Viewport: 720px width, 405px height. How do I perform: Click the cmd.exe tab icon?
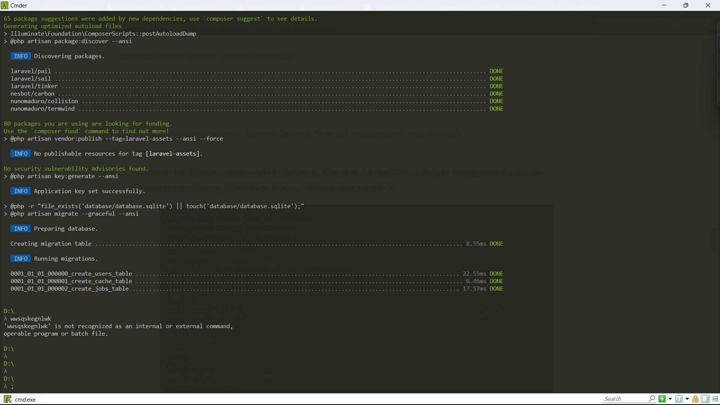7,399
